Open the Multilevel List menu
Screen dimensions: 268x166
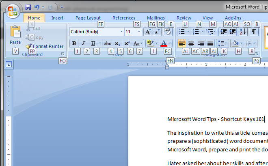coord(211,32)
